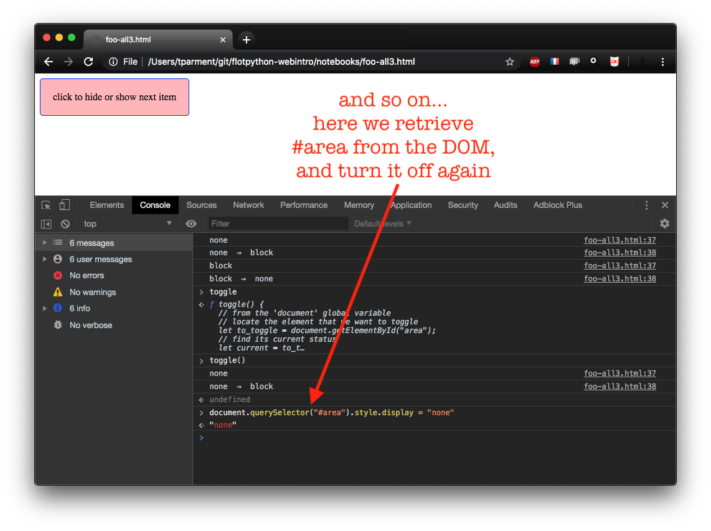Open the first foo-all3.html:37 source link

pyautogui.click(x=619, y=240)
